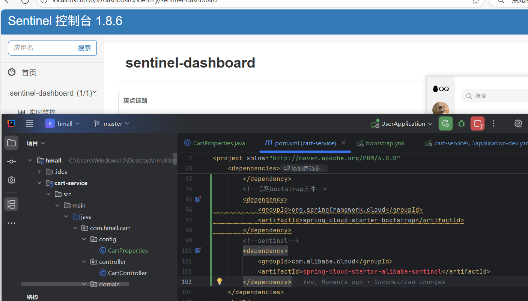Collapse com.hmall.cart package
Image resolution: width=528 pixels, height=301 pixels.
75,228
